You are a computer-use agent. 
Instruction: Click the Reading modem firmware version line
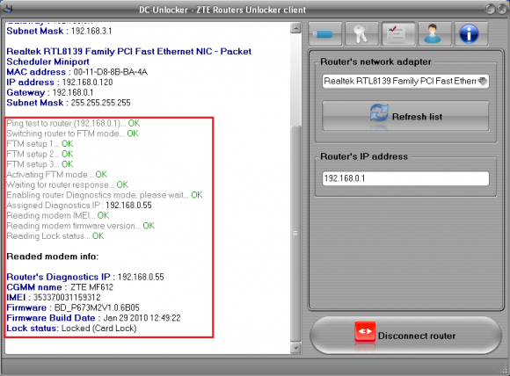[x=80, y=226]
